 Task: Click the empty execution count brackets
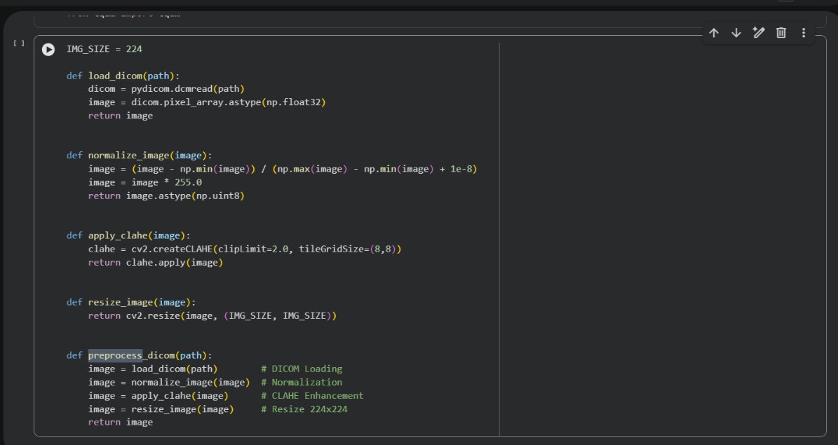(x=19, y=43)
